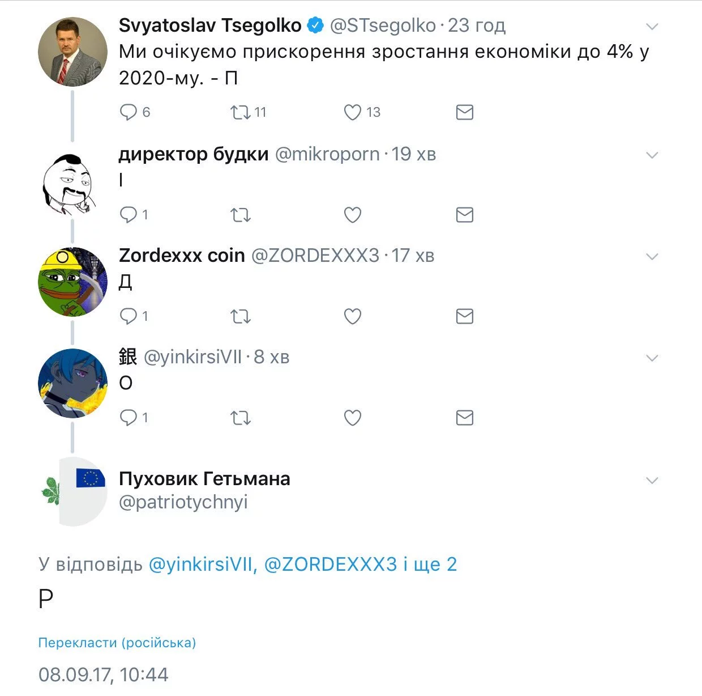Reply to директор будки's tweet
This screenshot has height=696, width=702.
tap(129, 215)
